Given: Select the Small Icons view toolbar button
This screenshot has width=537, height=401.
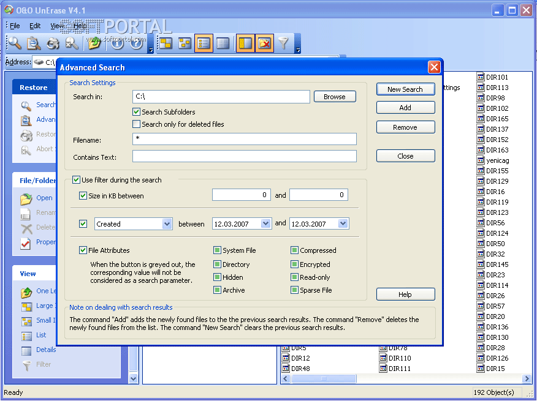Looking at the screenshot, I should (x=185, y=43).
